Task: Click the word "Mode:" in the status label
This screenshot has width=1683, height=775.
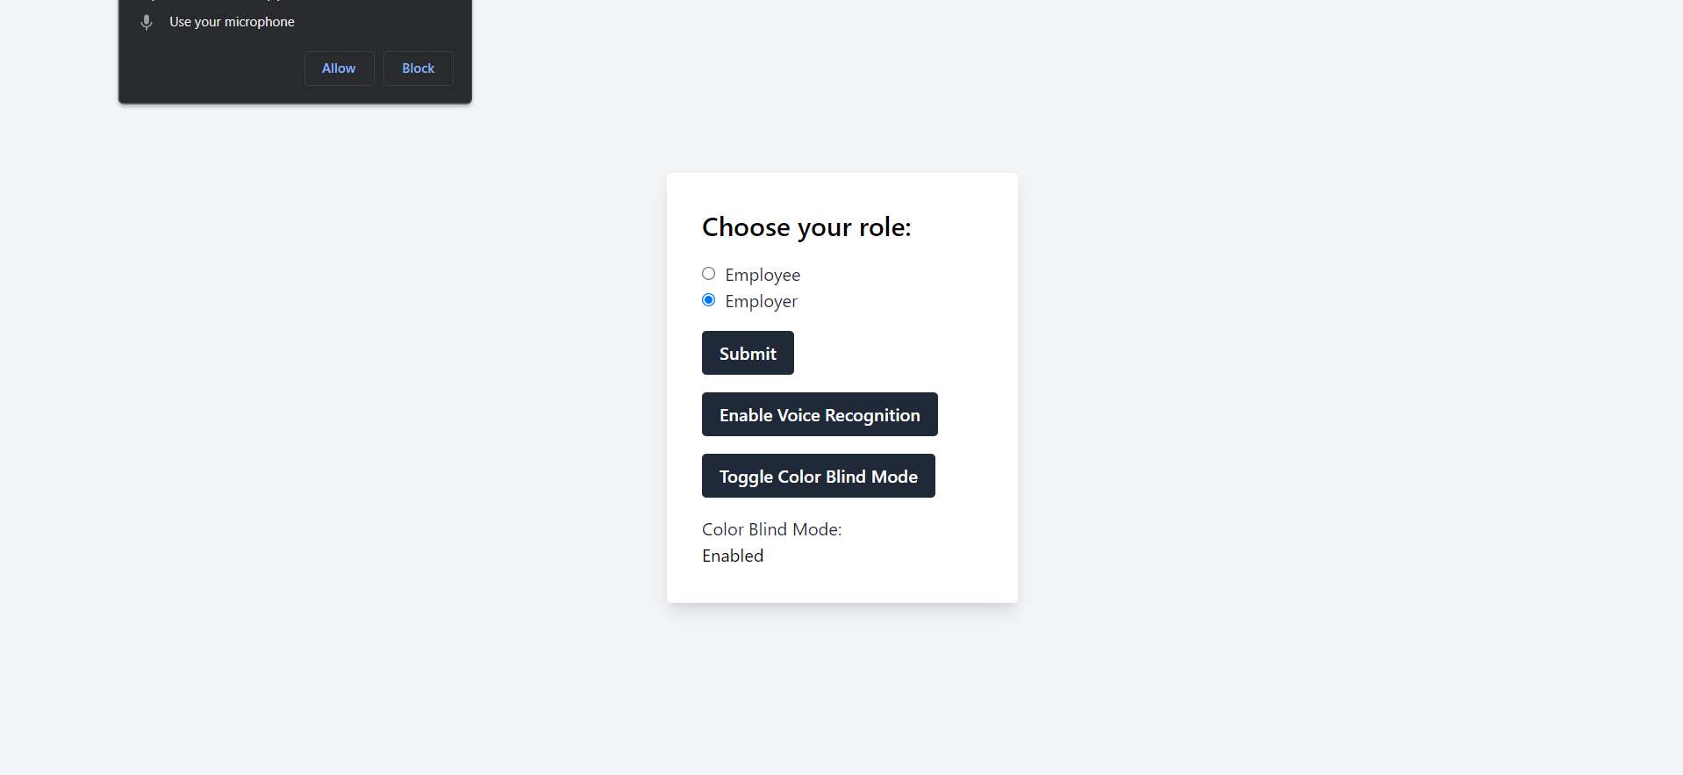Action: (817, 529)
